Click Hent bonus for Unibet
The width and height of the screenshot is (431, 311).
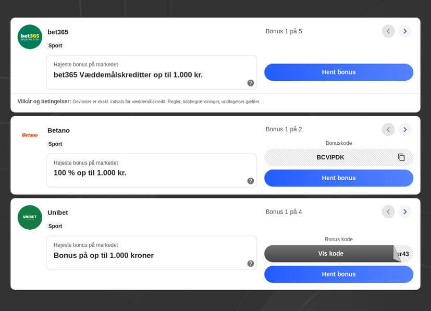339,274
